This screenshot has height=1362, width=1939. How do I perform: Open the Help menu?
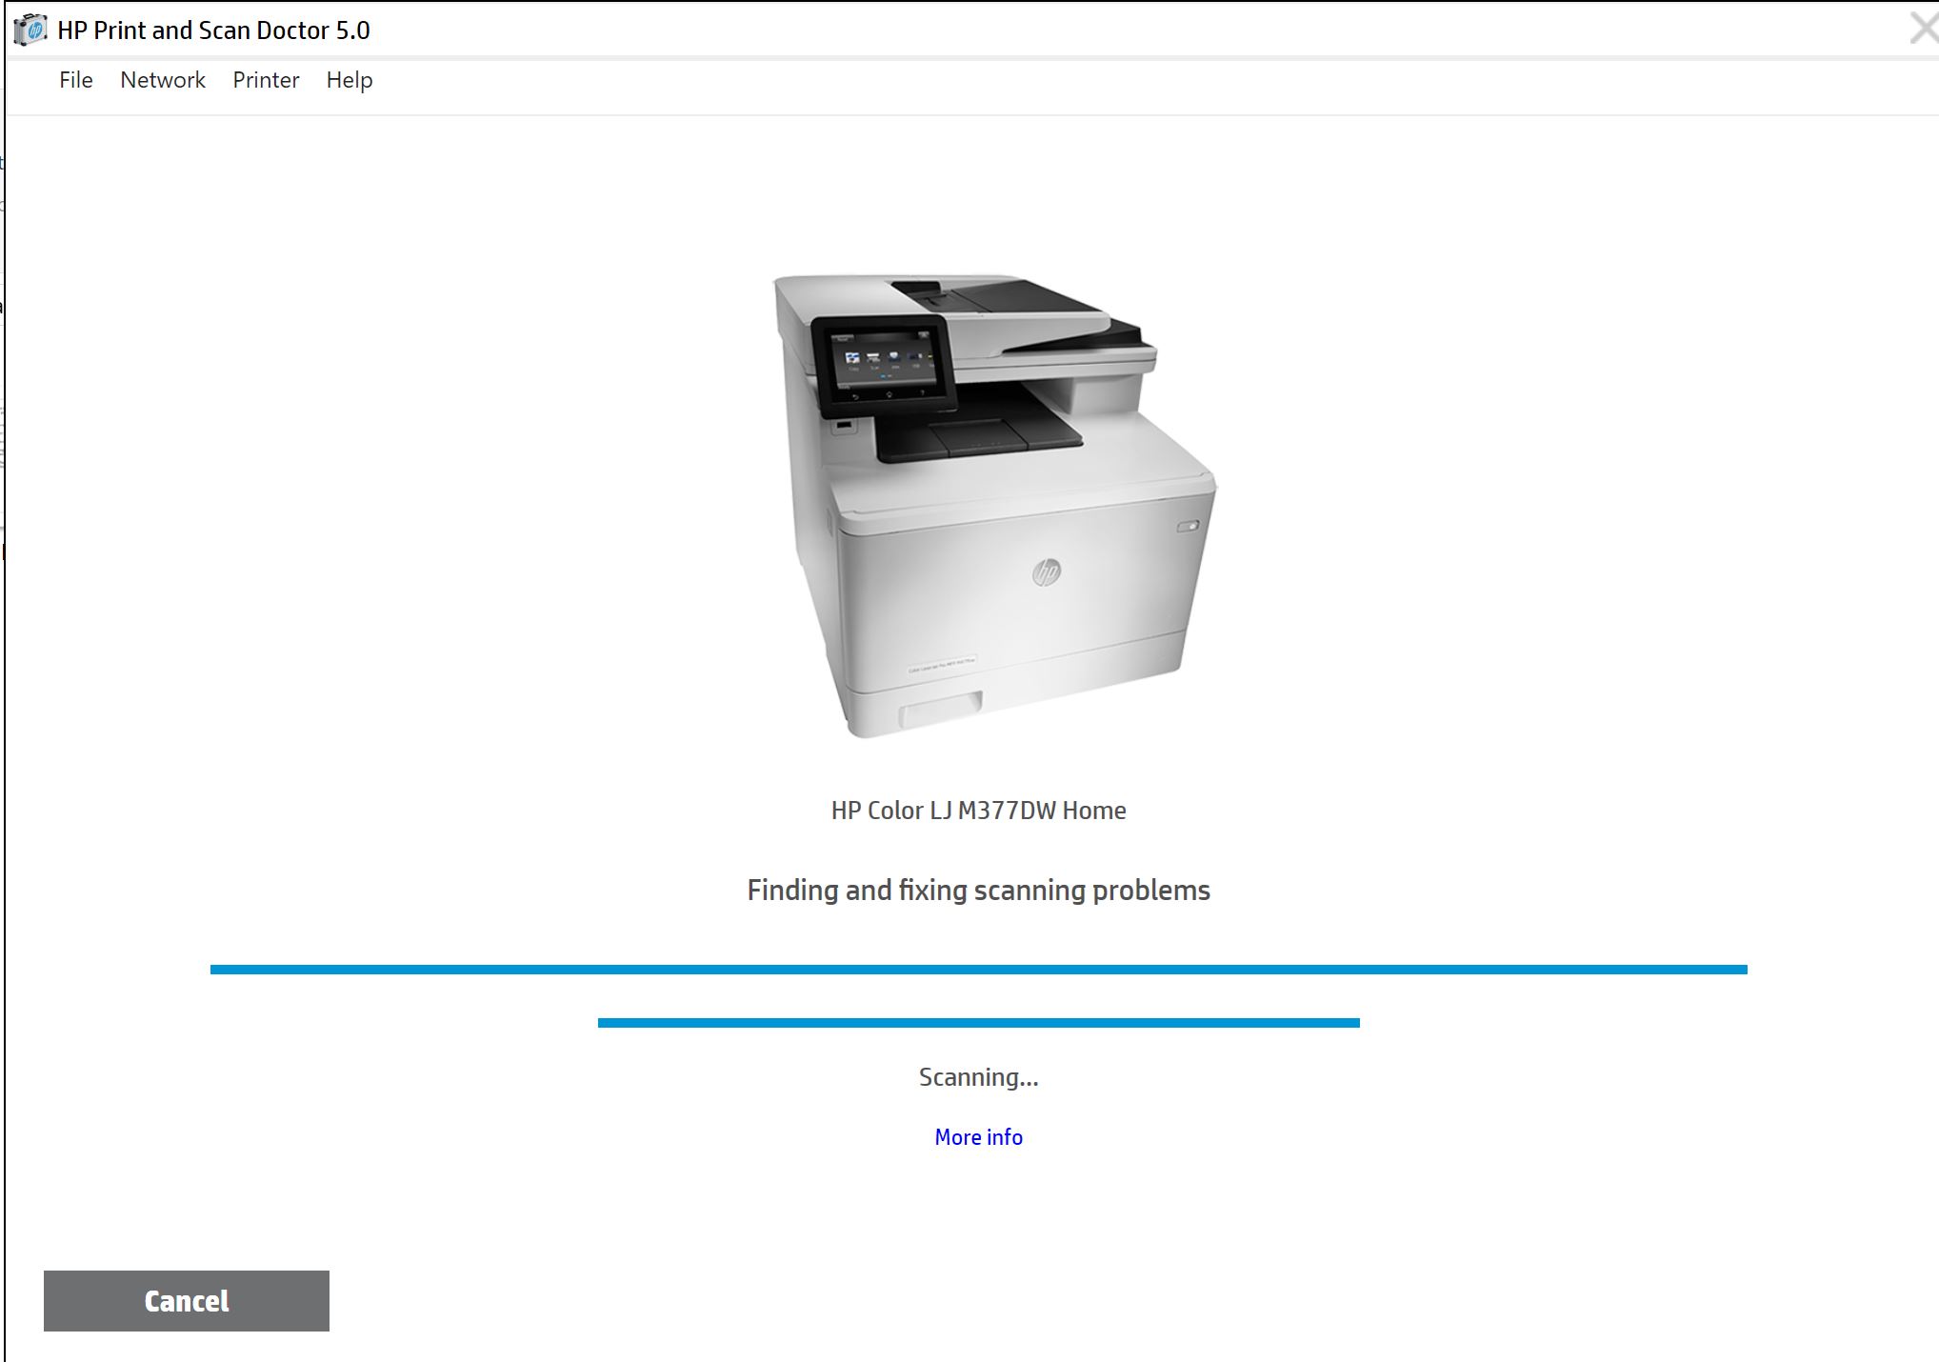pos(350,80)
